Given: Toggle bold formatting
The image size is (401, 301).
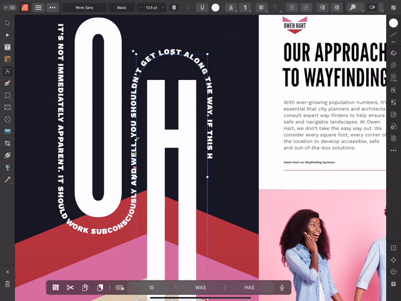Looking at the screenshot, I should (174, 7).
